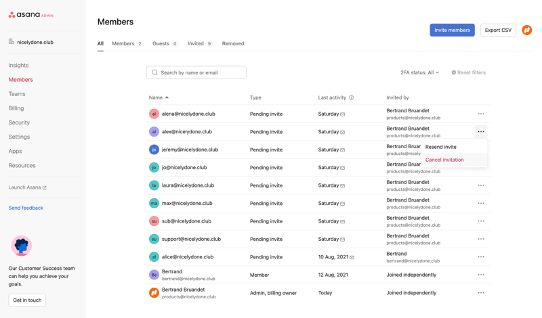Switch to the Removed tab

click(233, 43)
